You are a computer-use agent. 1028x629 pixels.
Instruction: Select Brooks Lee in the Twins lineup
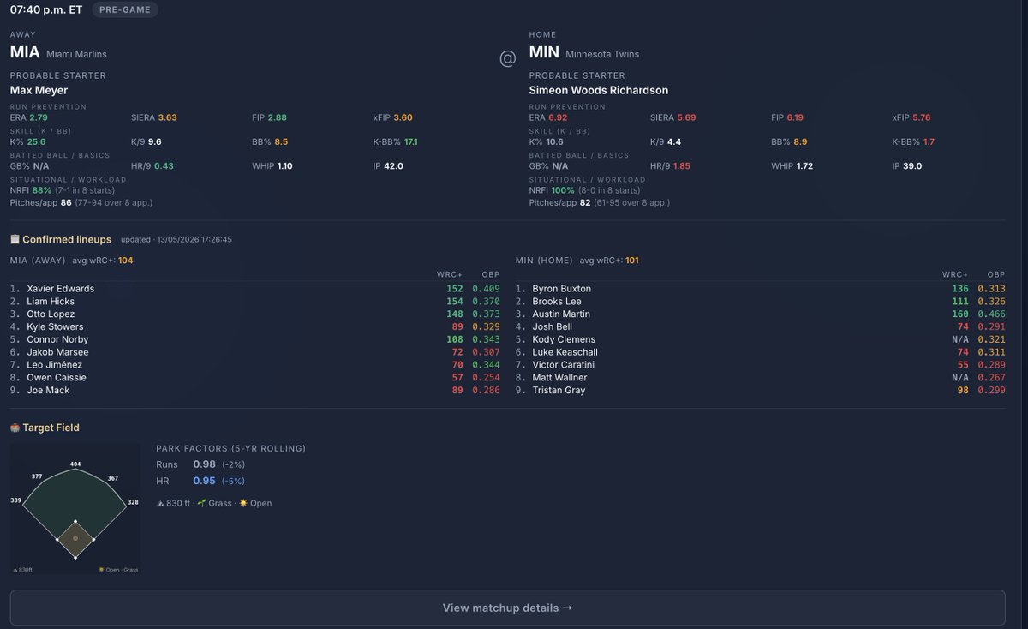pos(557,302)
